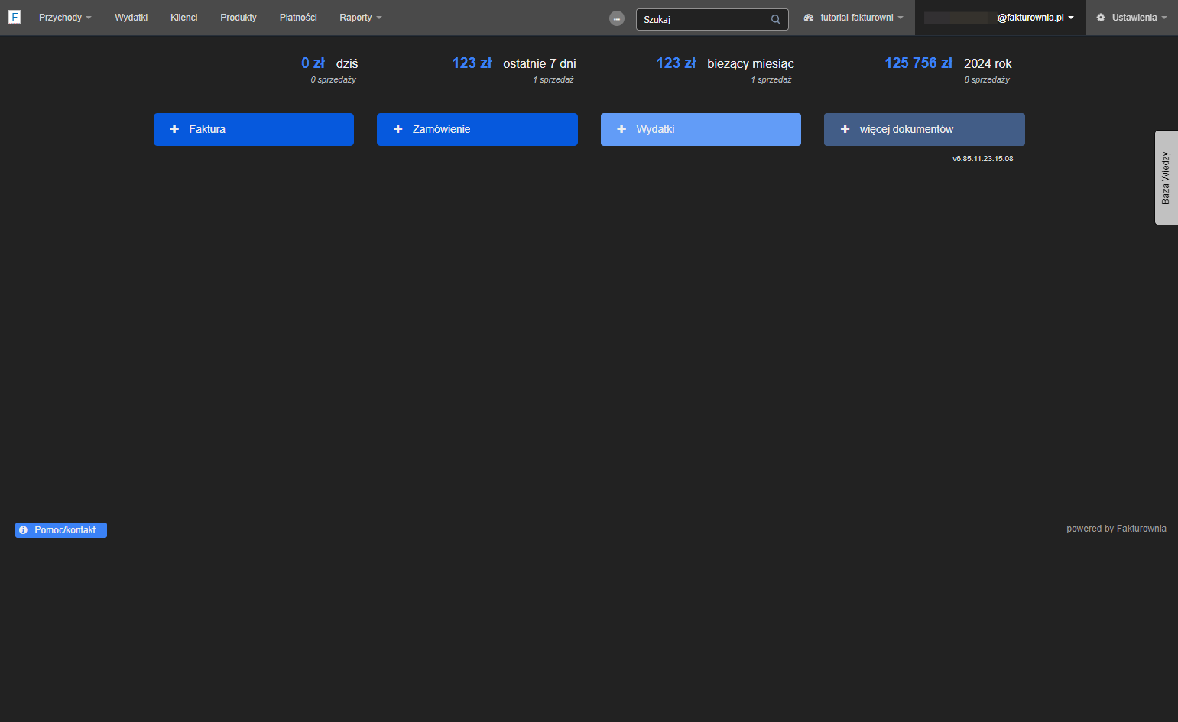
Task: Click the dashboard icon beside tutorial-fakturowni
Action: 809,18
